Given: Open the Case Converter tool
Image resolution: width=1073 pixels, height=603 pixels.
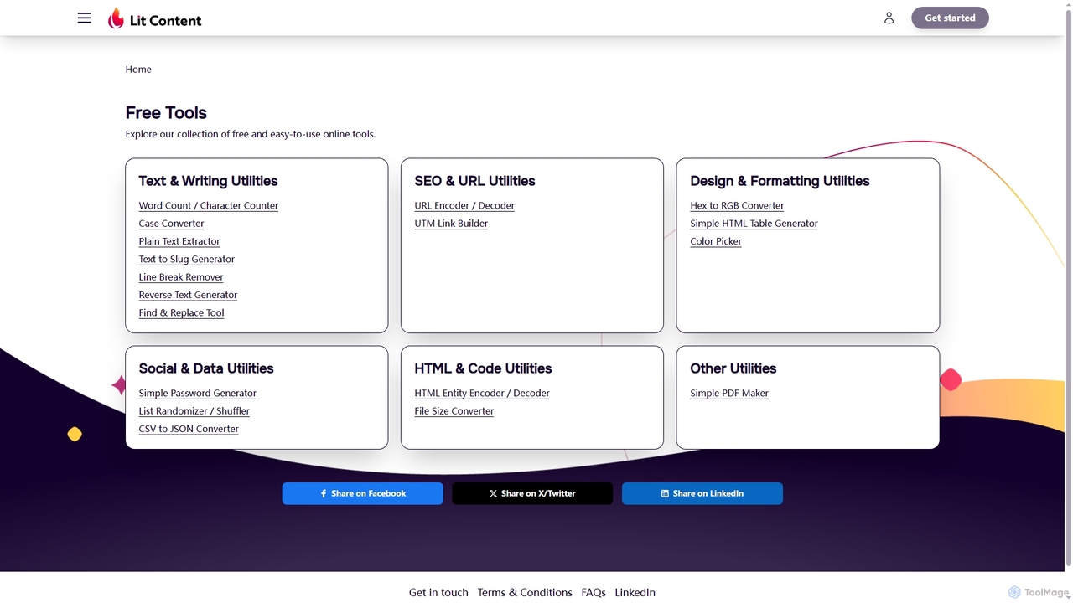Looking at the screenshot, I should pos(171,224).
